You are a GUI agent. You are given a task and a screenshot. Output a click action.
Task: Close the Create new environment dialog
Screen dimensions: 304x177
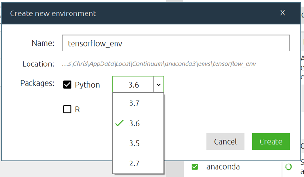click(x=282, y=13)
